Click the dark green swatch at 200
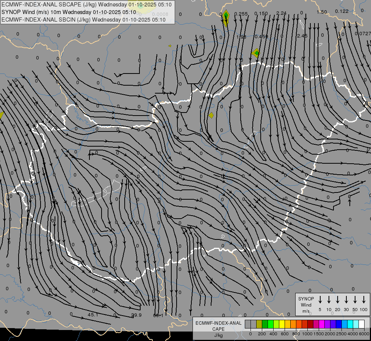This screenshot has height=341, width=371. pyautogui.click(x=265, y=324)
